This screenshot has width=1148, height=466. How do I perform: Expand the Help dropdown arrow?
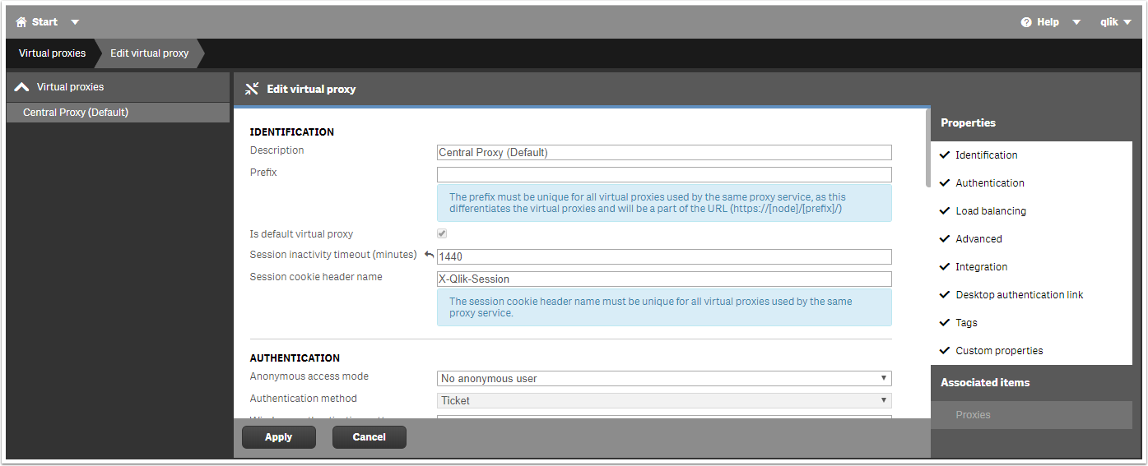(x=1076, y=22)
